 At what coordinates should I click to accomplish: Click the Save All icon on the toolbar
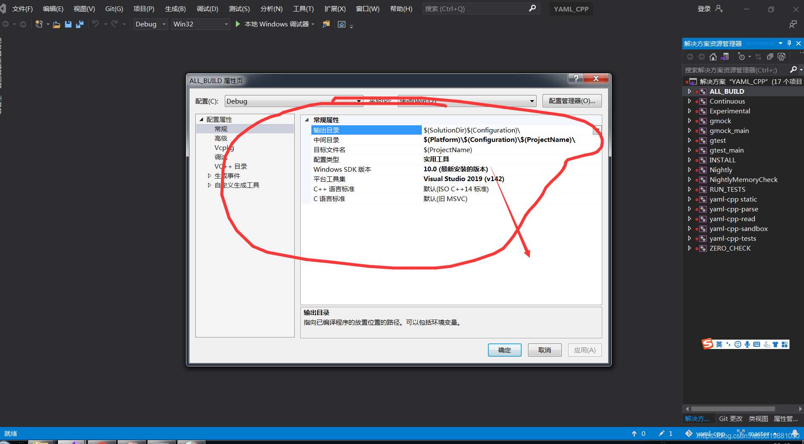[x=79, y=24]
